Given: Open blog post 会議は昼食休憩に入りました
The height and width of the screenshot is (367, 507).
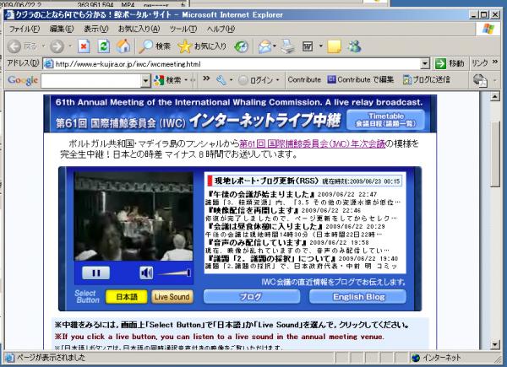Looking at the screenshot, I should point(265,227).
